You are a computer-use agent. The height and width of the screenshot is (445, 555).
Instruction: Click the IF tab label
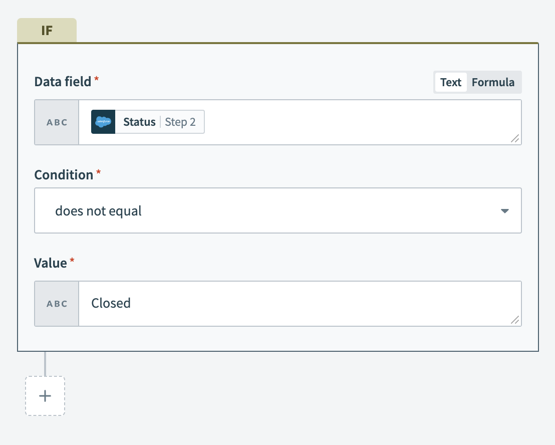coord(47,30)
